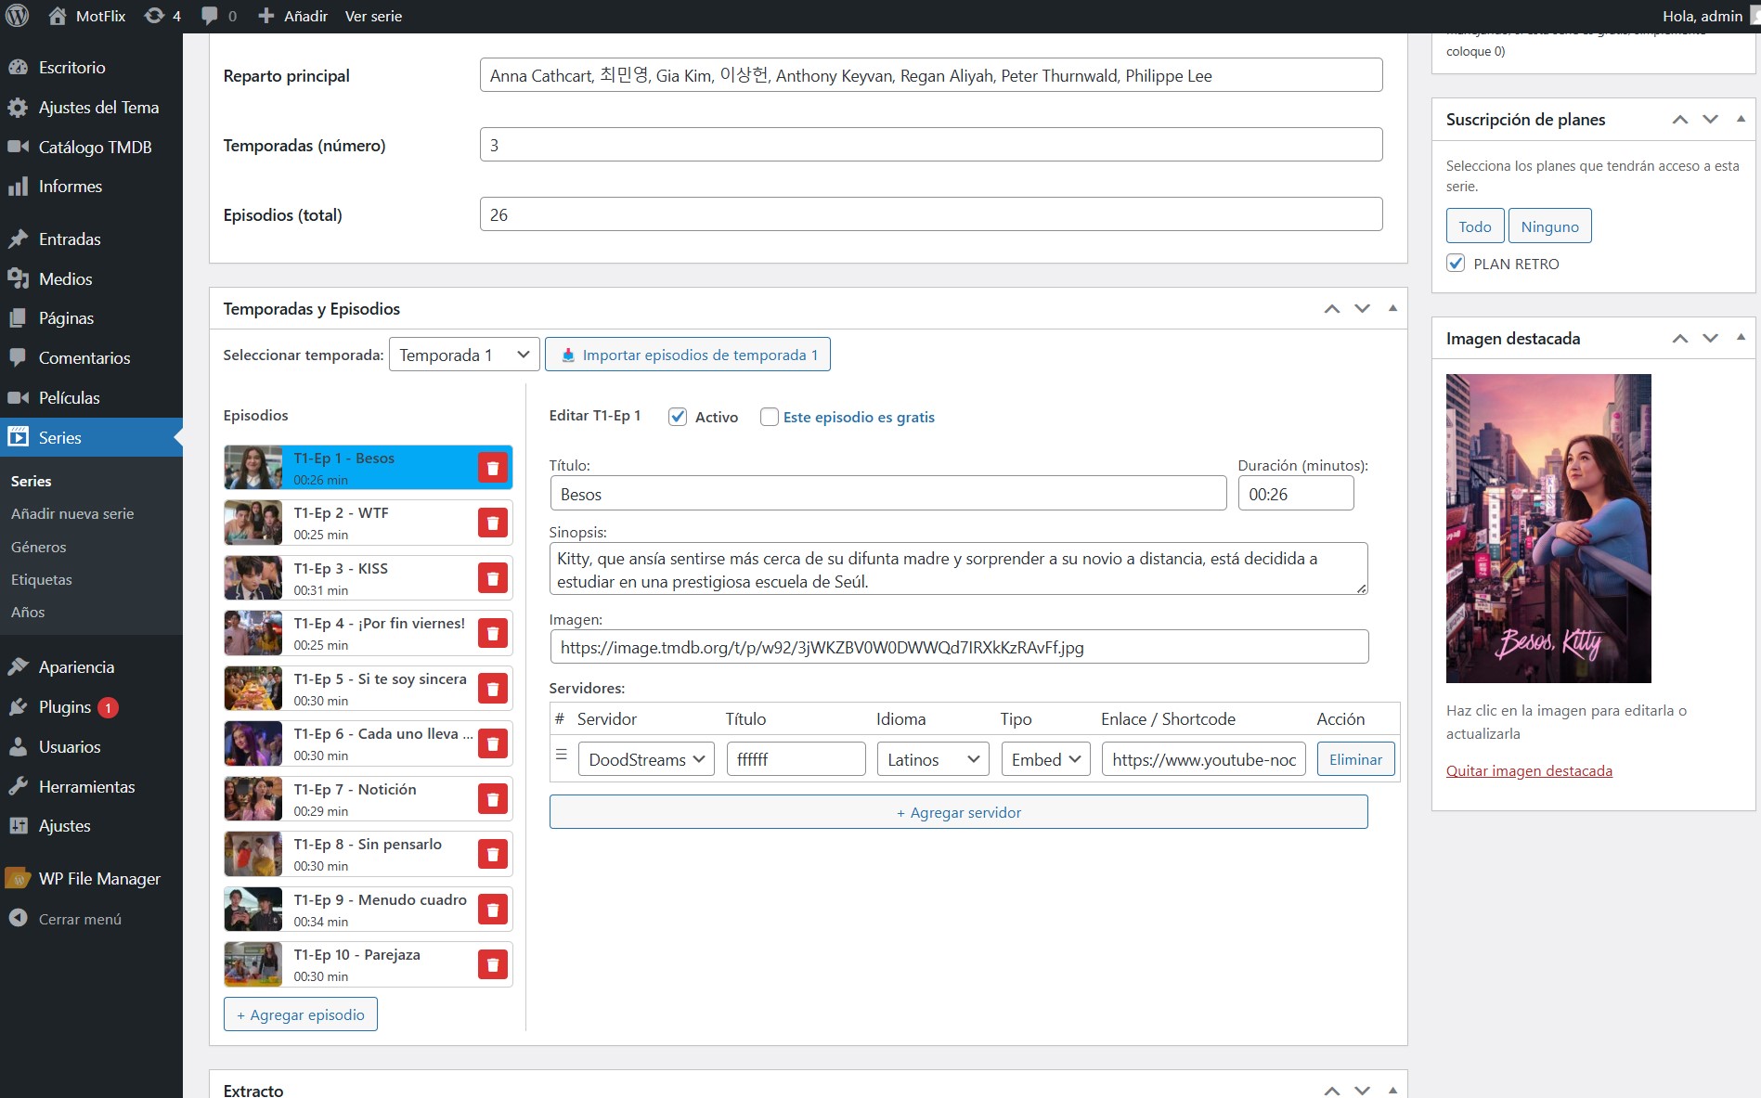The height and width of the screenshot is (1098, 1761).
Task: Change the Latinos language dropdown
Action: 932,759
